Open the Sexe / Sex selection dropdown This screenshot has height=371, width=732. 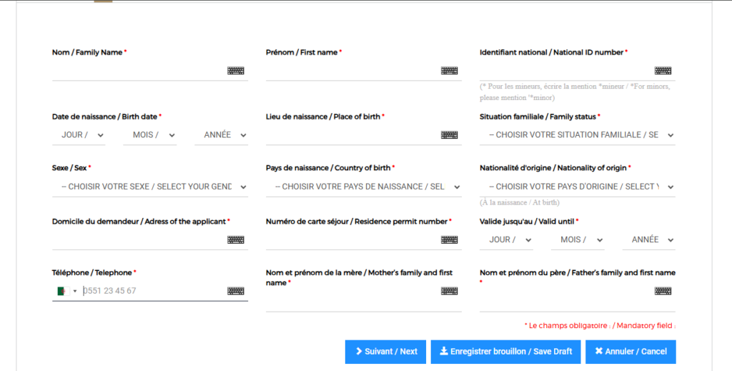click(150, 187)
